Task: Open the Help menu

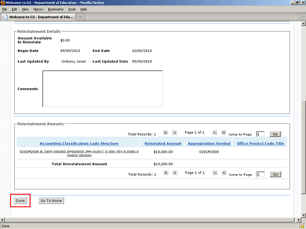Action: (x=84, y=10)
